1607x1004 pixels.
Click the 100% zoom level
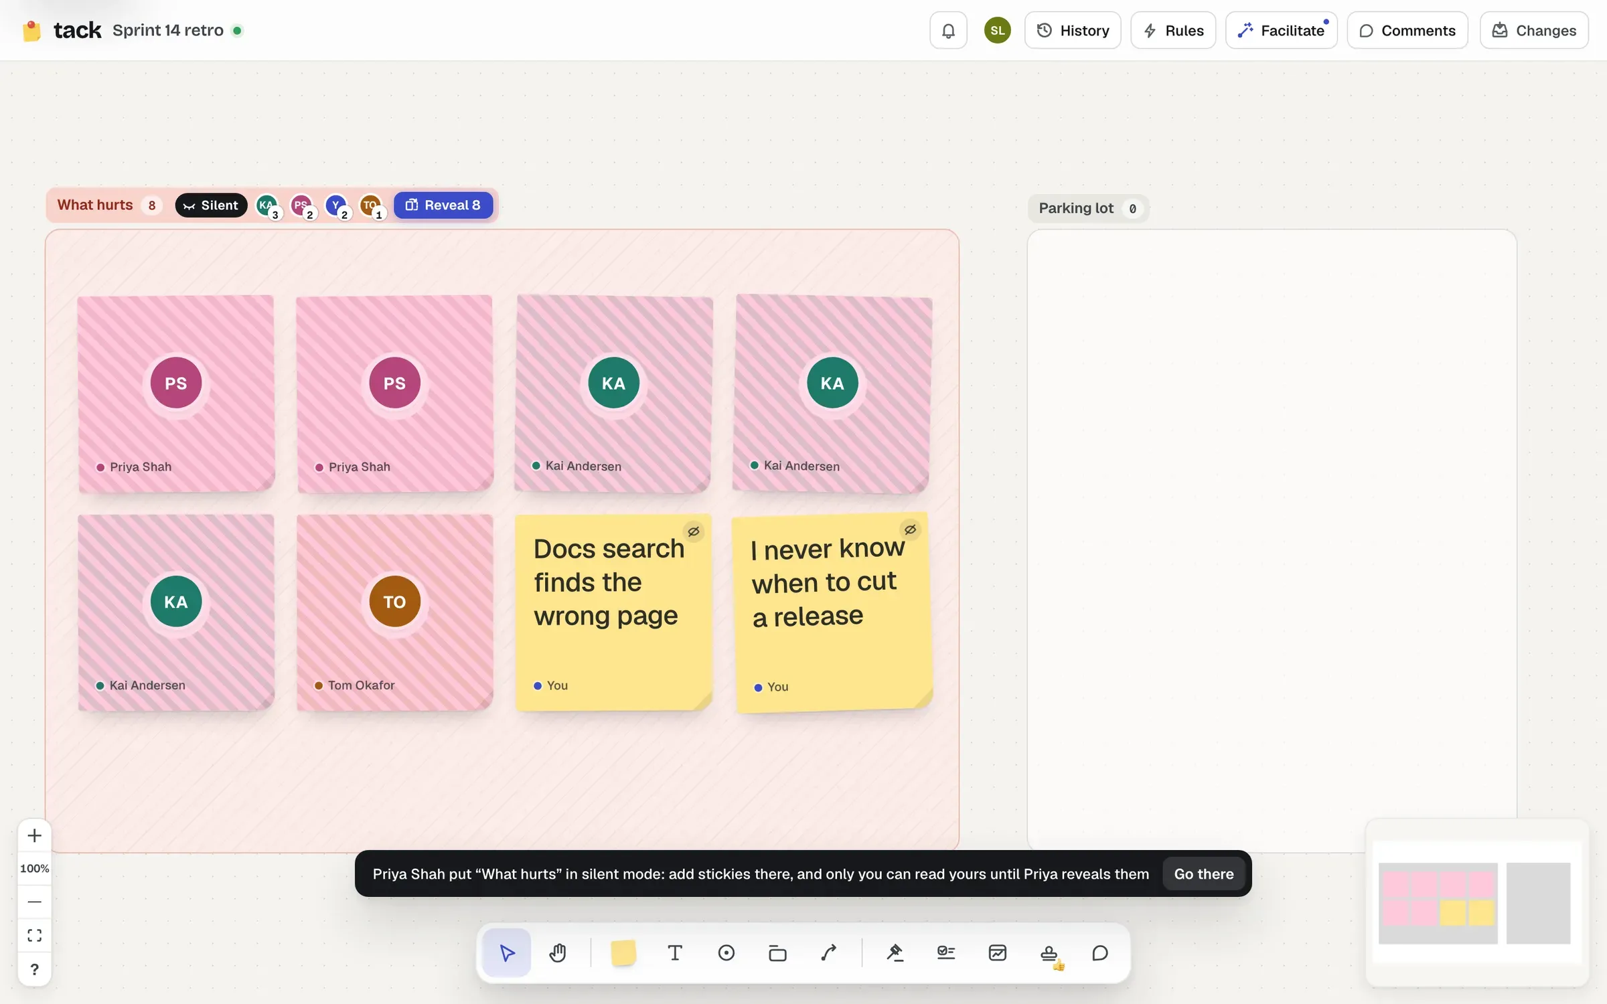pyautogui.click(x=35, y=868)
